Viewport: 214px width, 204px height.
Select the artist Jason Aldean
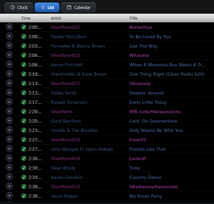click(65, 196)
